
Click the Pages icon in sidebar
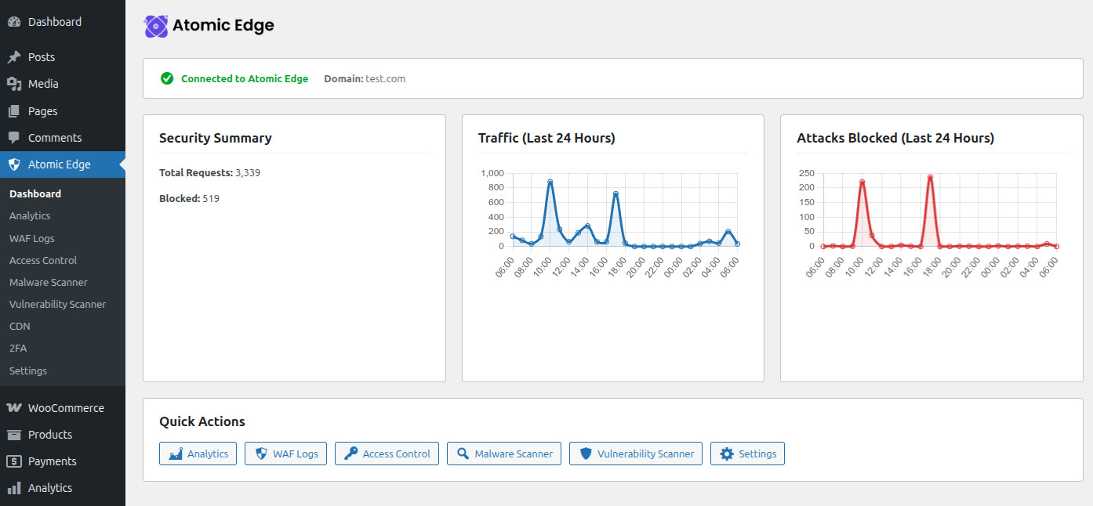tap(14, 111)
